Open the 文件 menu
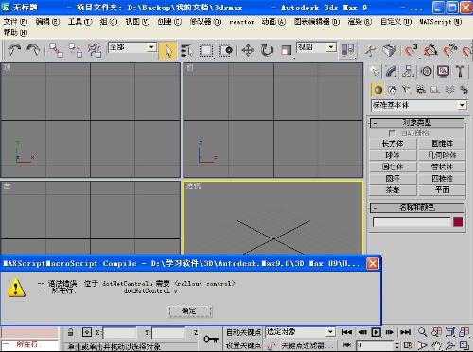Image resolution: width=473 pixels, height=352 pixels. point(15,22)
